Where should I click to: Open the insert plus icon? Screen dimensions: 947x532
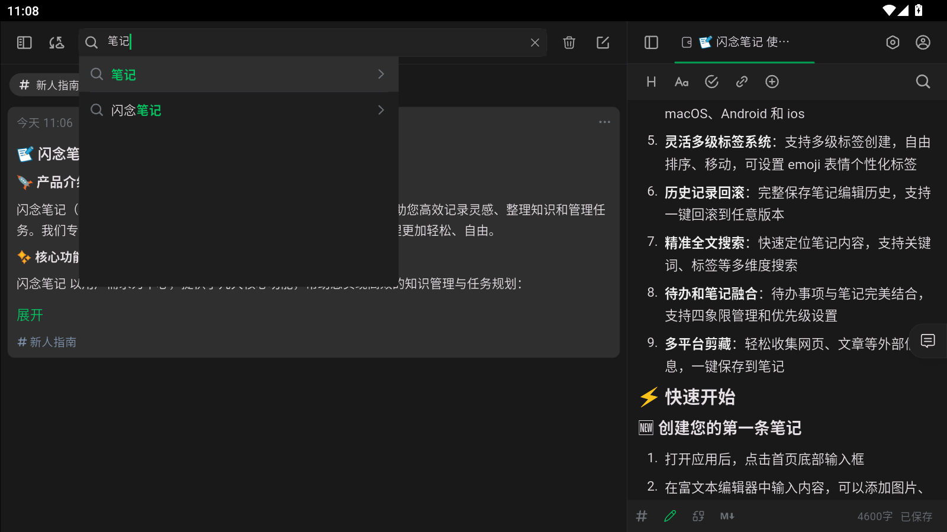pos(772,82)
